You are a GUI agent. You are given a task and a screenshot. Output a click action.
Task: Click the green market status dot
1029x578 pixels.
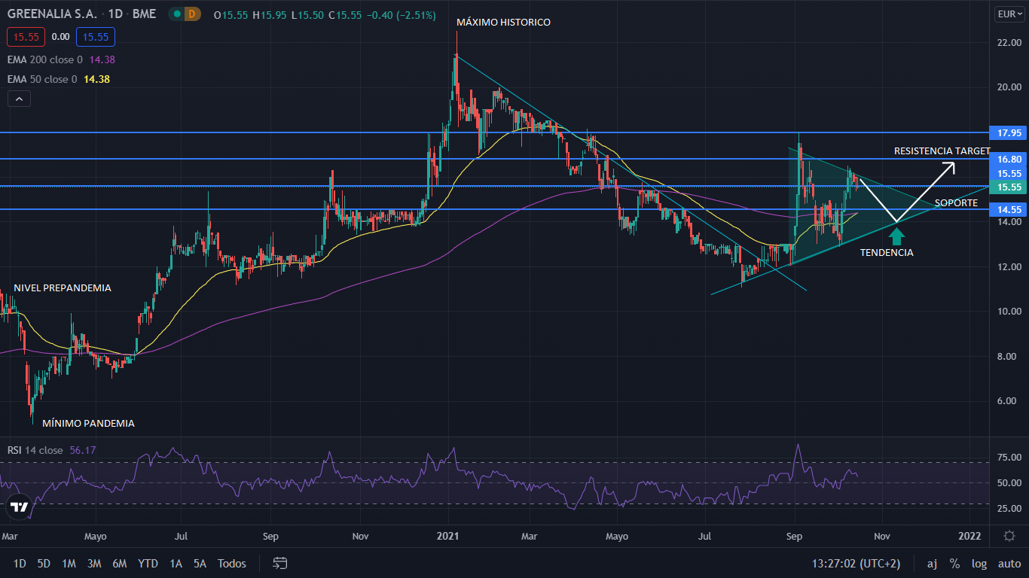(176, 14)
